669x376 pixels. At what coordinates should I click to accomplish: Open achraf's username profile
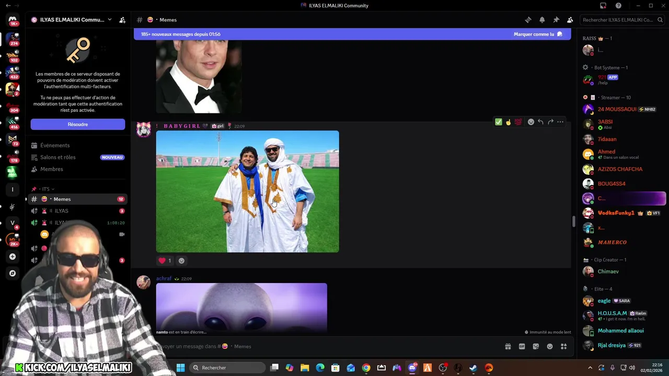(164, 278)
